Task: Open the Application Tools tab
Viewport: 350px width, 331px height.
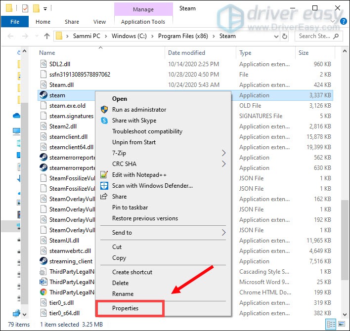Action: point(143,22)
